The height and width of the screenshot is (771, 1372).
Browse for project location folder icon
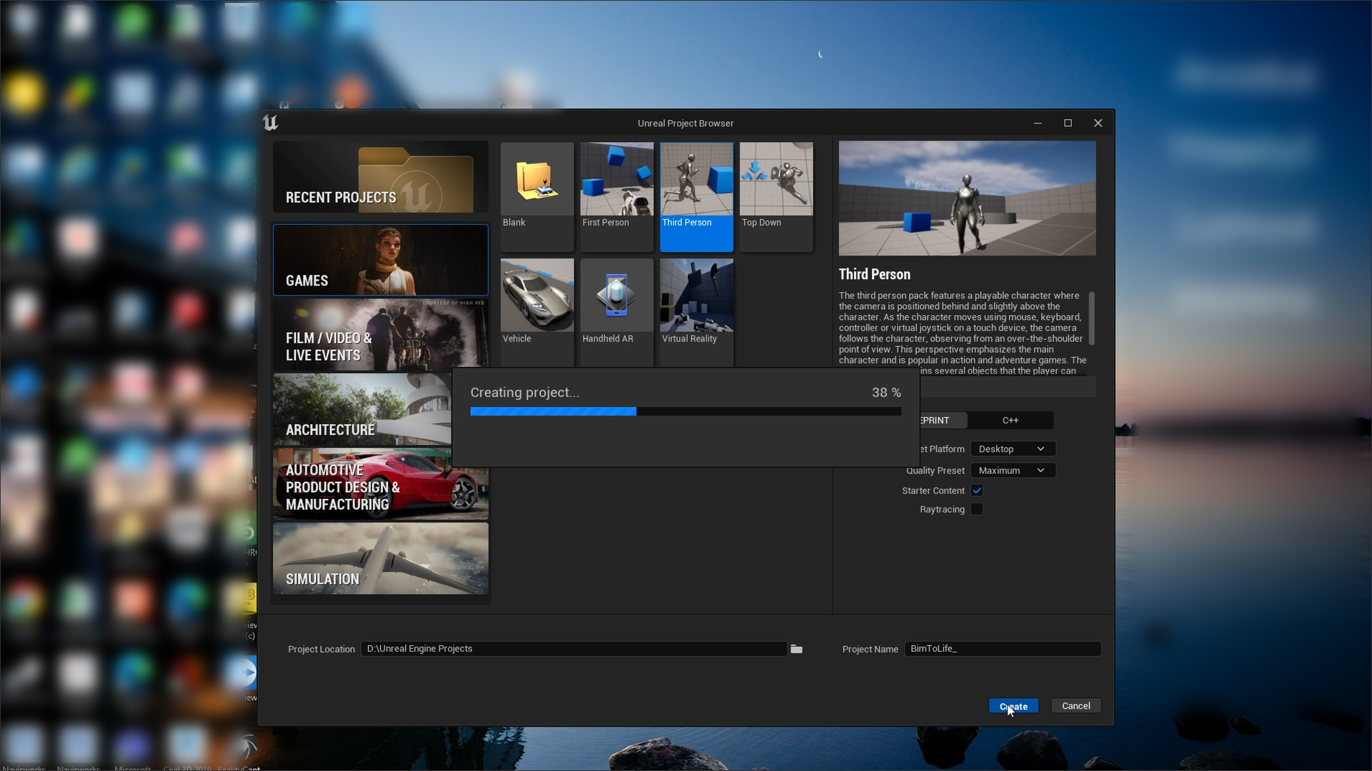796,649
